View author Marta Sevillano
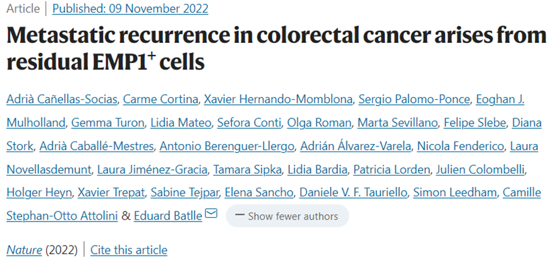This screenshot has height=262, width=549. [x=398, y=122]
